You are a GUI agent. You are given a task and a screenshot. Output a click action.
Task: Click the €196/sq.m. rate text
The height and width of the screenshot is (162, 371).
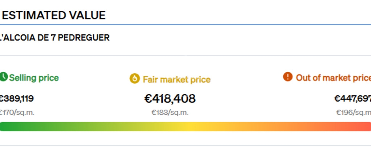[354, 113]
